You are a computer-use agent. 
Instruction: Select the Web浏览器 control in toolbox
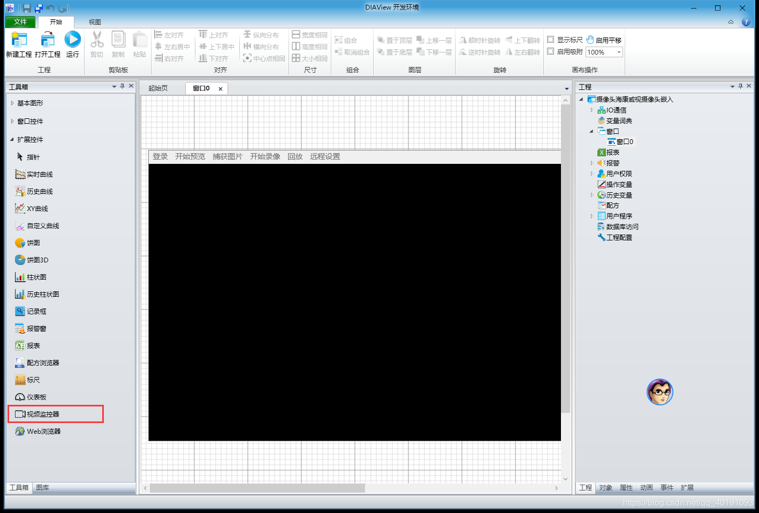pos(38,431)
